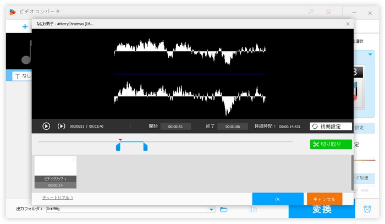The height and width of the screenshot is (224, 385).
Task: Select the ビデオクリップ 1 thumbnail
Action: click(x=55, y=169)
